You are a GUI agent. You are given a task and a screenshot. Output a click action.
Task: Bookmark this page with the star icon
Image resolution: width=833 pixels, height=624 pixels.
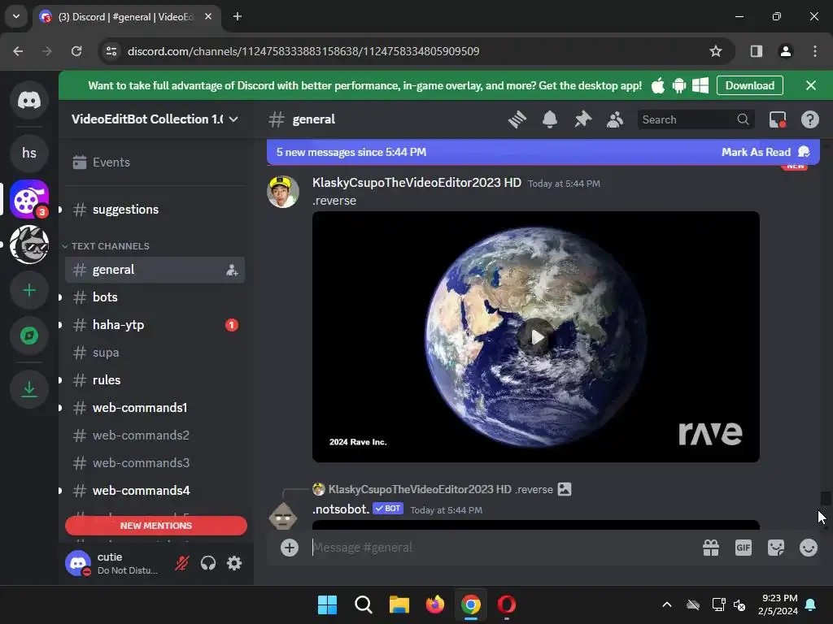pos(716,51)
